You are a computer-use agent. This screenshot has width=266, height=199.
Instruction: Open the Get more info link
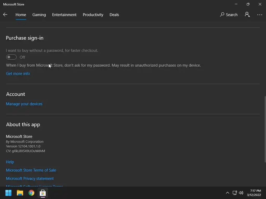[18, 73]
